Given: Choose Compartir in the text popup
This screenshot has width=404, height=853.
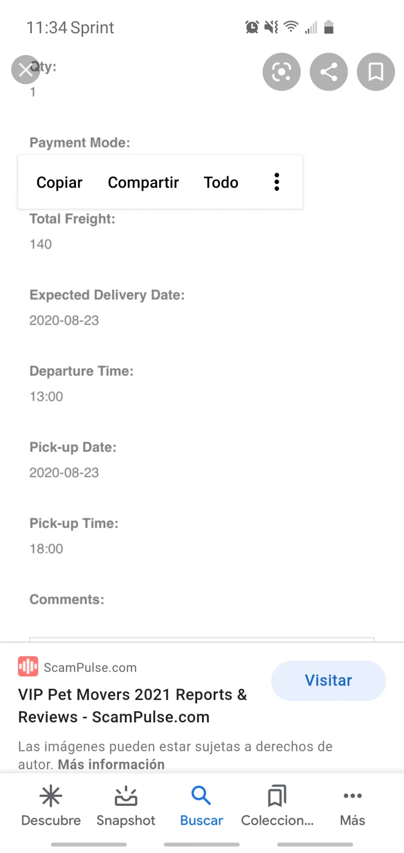Looking at the screenshot, I should coord(143,182).
